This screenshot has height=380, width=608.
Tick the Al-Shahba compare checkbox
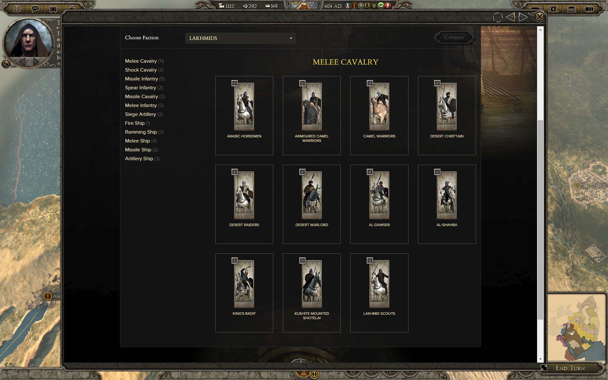point(437,172)
